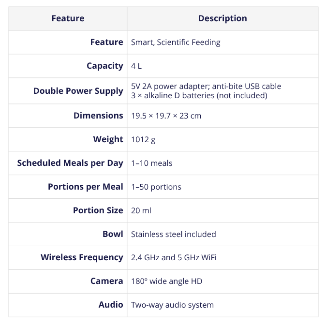This screenshot has width=326, height=326.
Task: Click the "Description" column header
Action: pos(222,18)
